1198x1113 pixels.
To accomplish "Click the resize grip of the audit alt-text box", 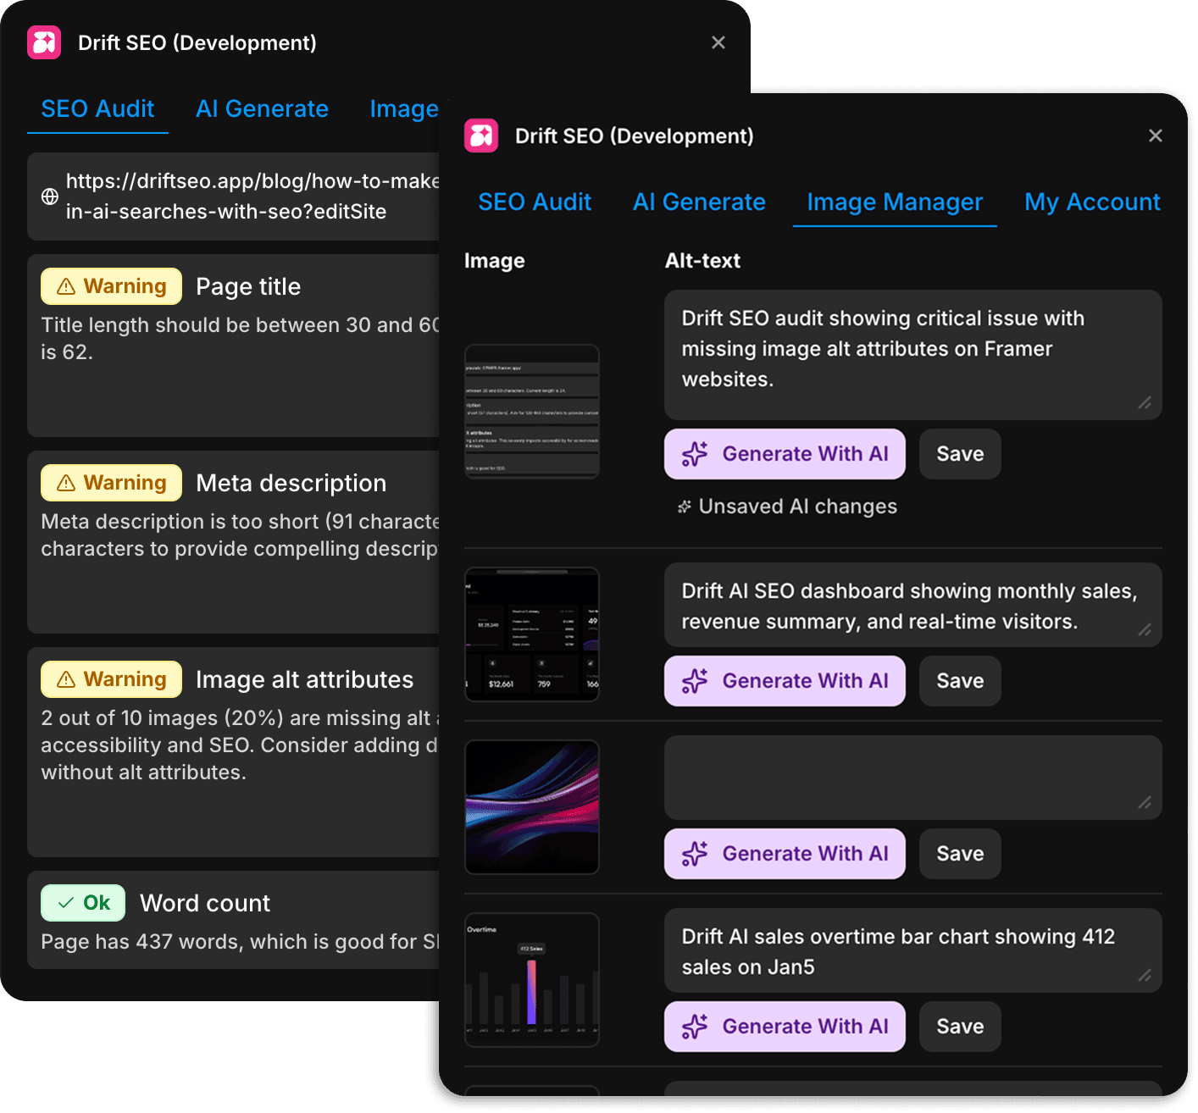I will (1145, 403).
